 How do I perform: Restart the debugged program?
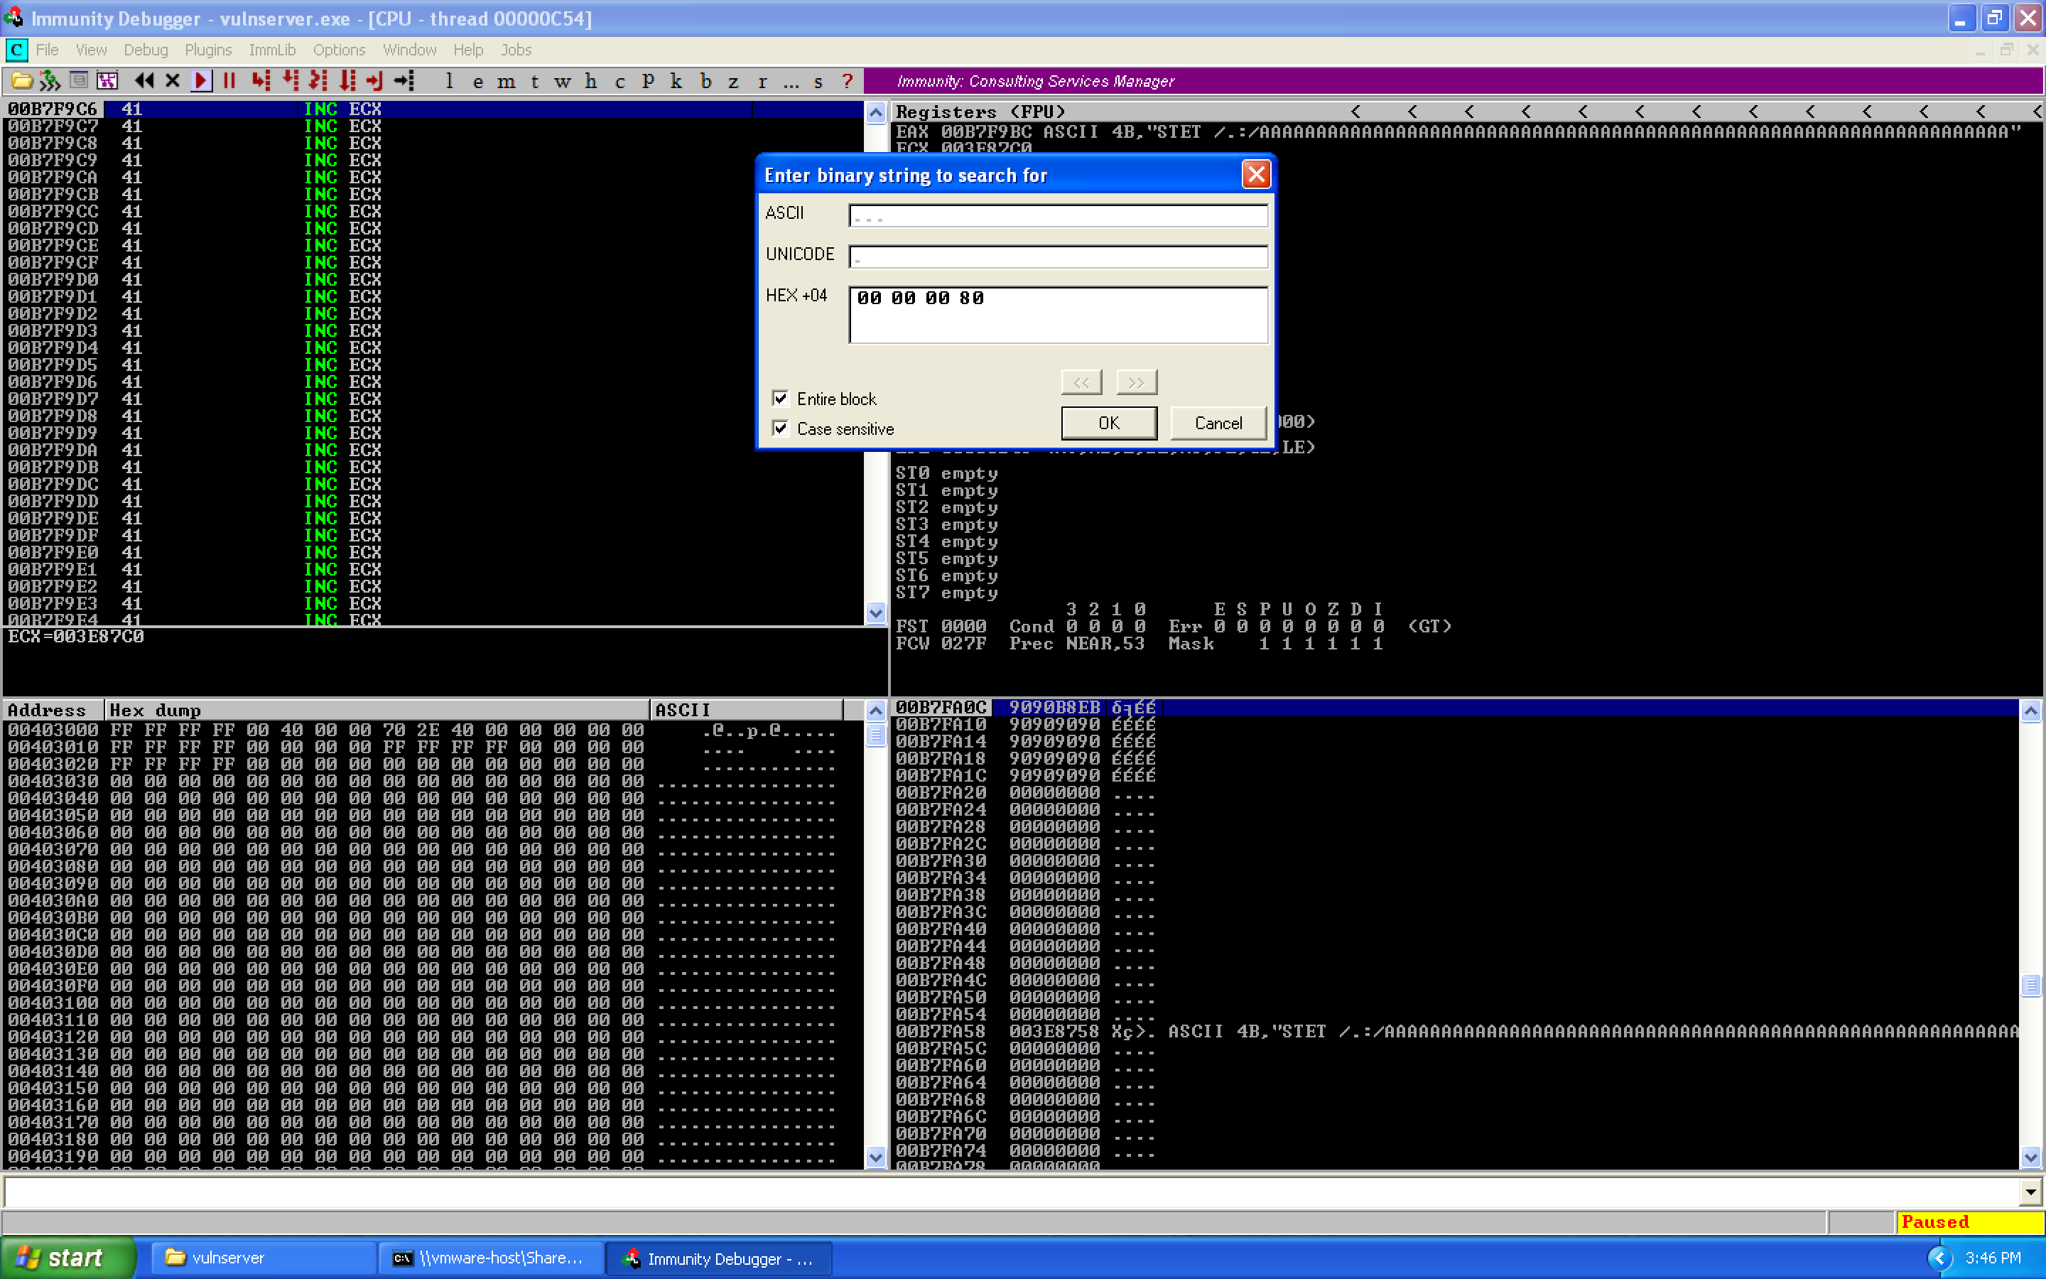[x=145, y=81]
